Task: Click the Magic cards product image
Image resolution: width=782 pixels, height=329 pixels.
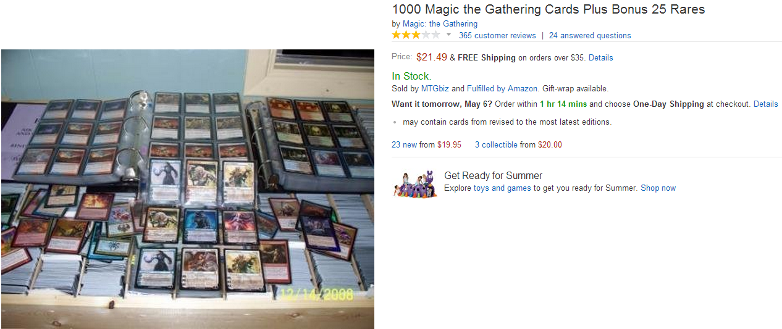Action: pyautogui.click(x=188, y=189)
